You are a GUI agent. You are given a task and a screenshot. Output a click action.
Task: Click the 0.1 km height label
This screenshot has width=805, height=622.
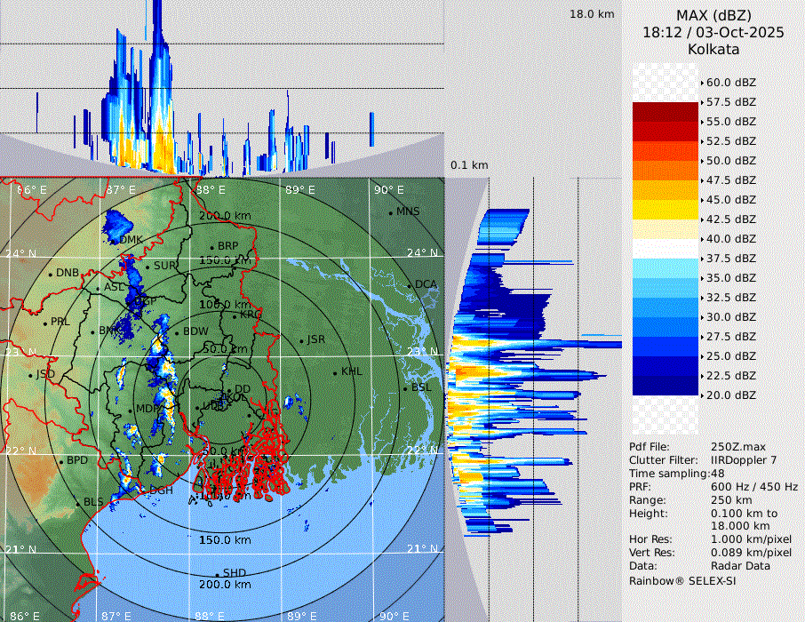(469, 165)
